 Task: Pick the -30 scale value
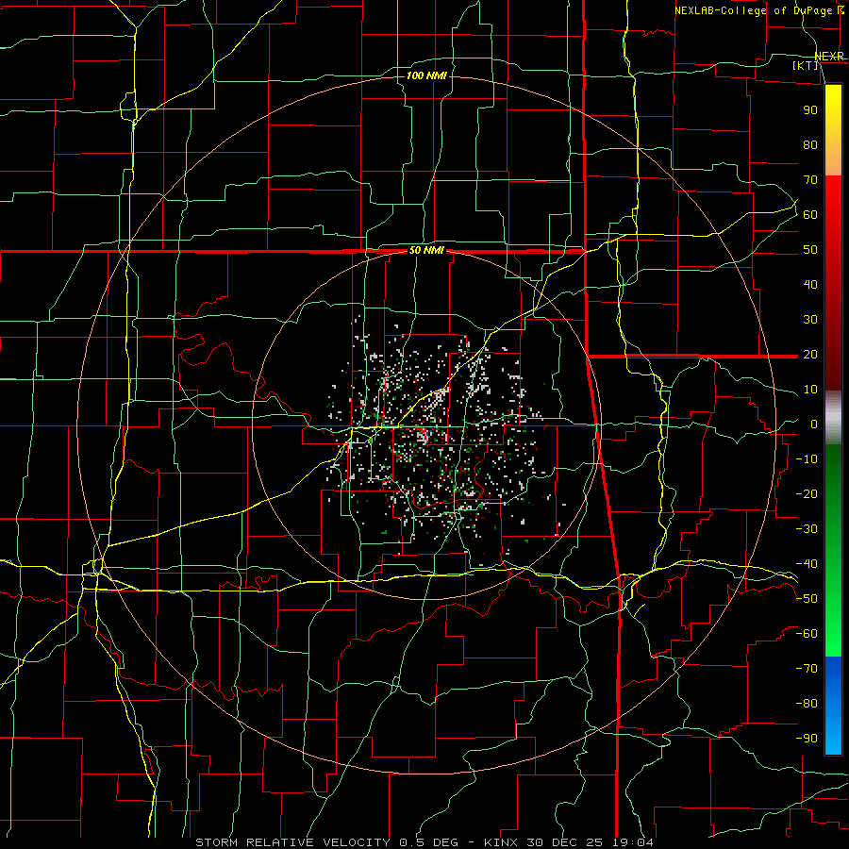click(x=807, y=529)
